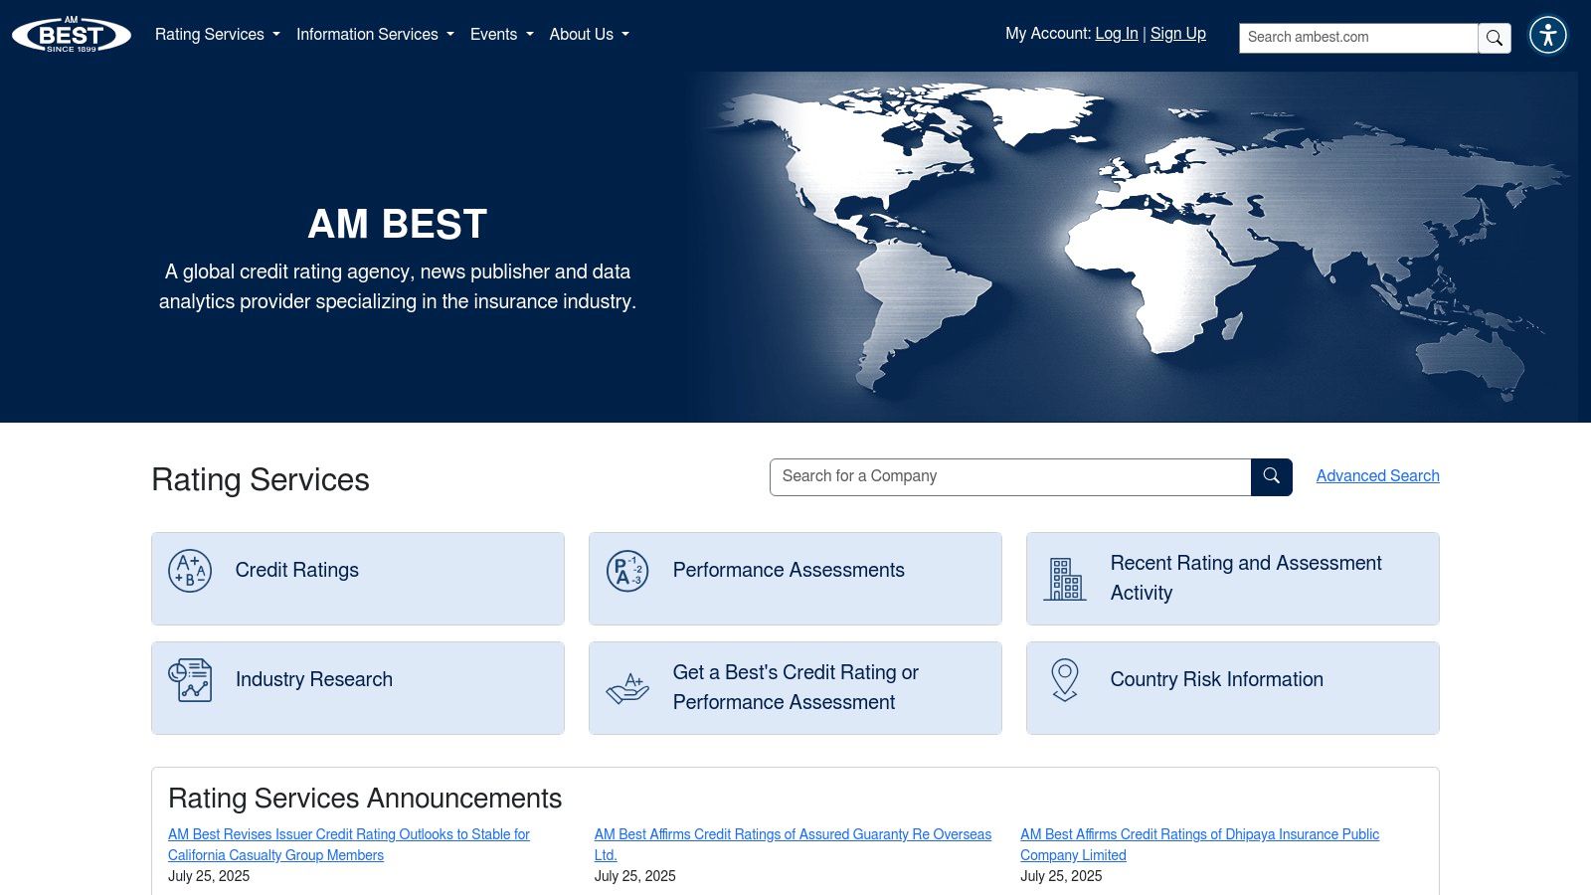This screenshot has height=895, width=1591.
Task: Click the Industry Research chart icon
Action: [190, 680]
